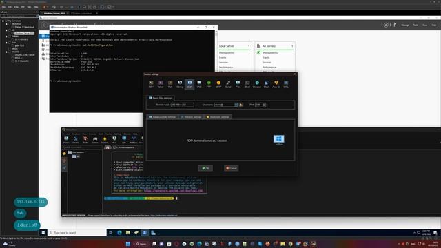Select the SSH session type icon
This screenshot has width=441, height=248.
(151, 84)
